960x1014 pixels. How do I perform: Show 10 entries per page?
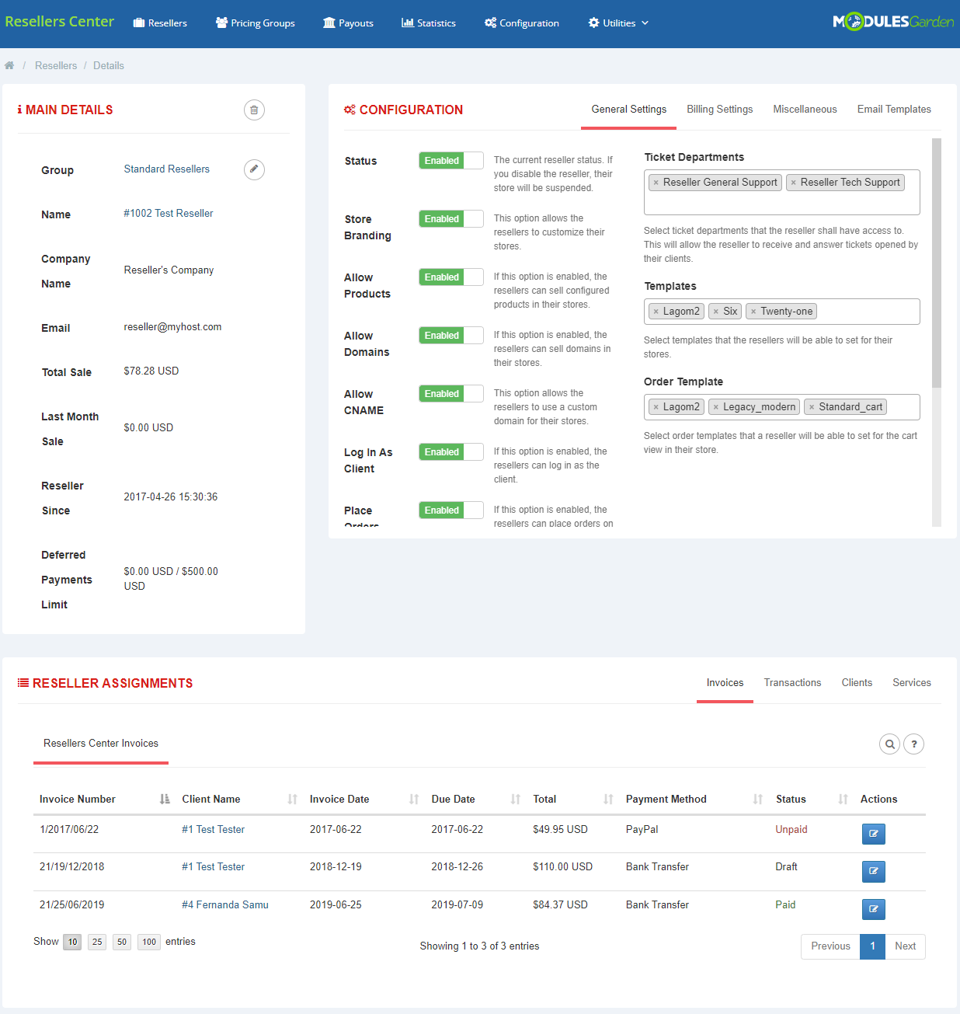72,942
